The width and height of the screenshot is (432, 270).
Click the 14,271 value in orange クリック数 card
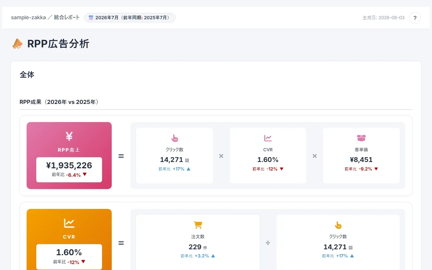pyautogui.click(x=335, y=247)
